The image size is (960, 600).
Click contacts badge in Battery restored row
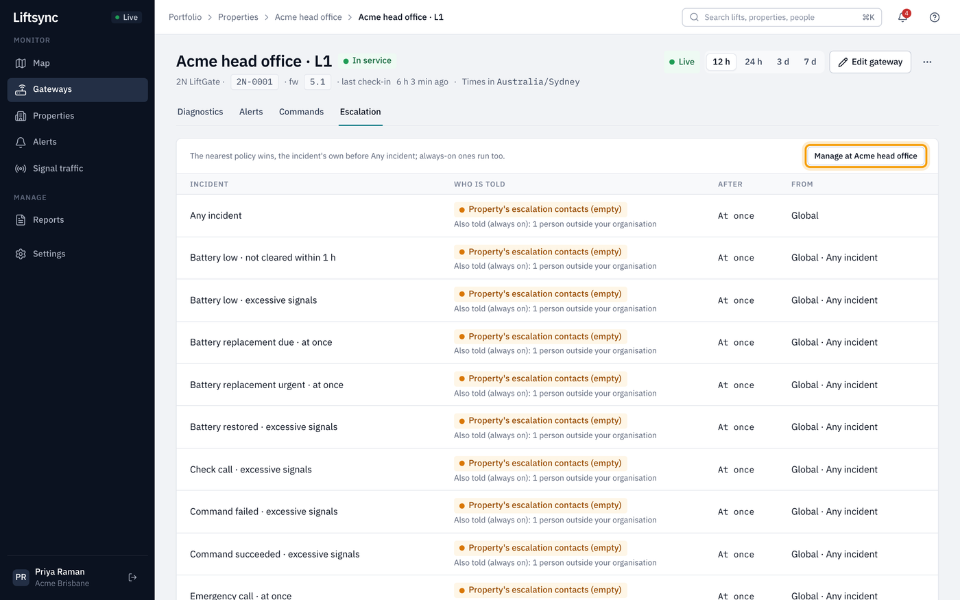click(x=540, y=421)
